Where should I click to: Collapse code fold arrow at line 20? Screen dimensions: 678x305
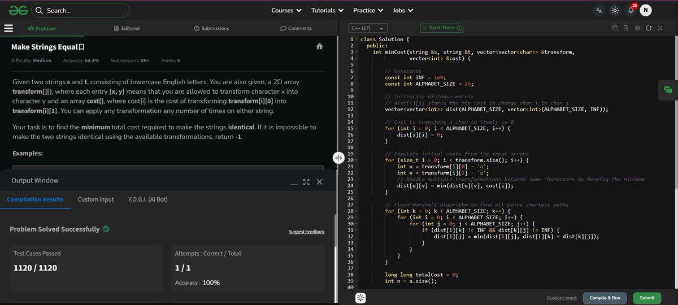357,160
